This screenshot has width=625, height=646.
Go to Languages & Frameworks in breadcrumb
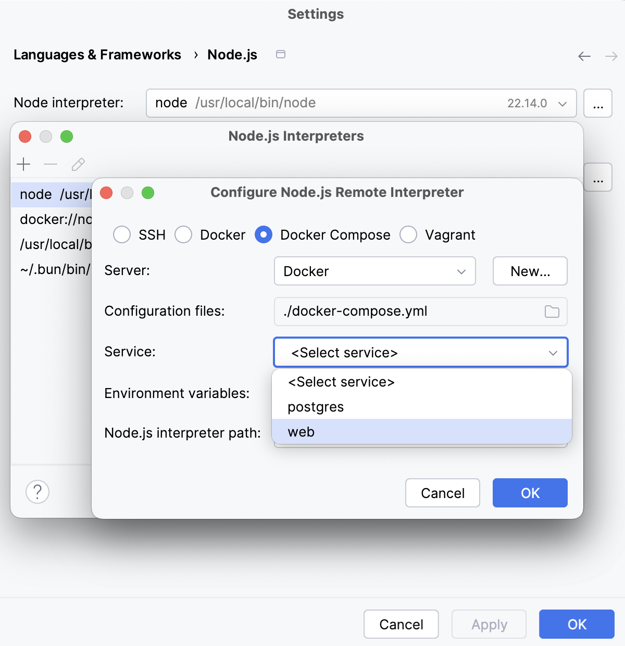(97, 54)
